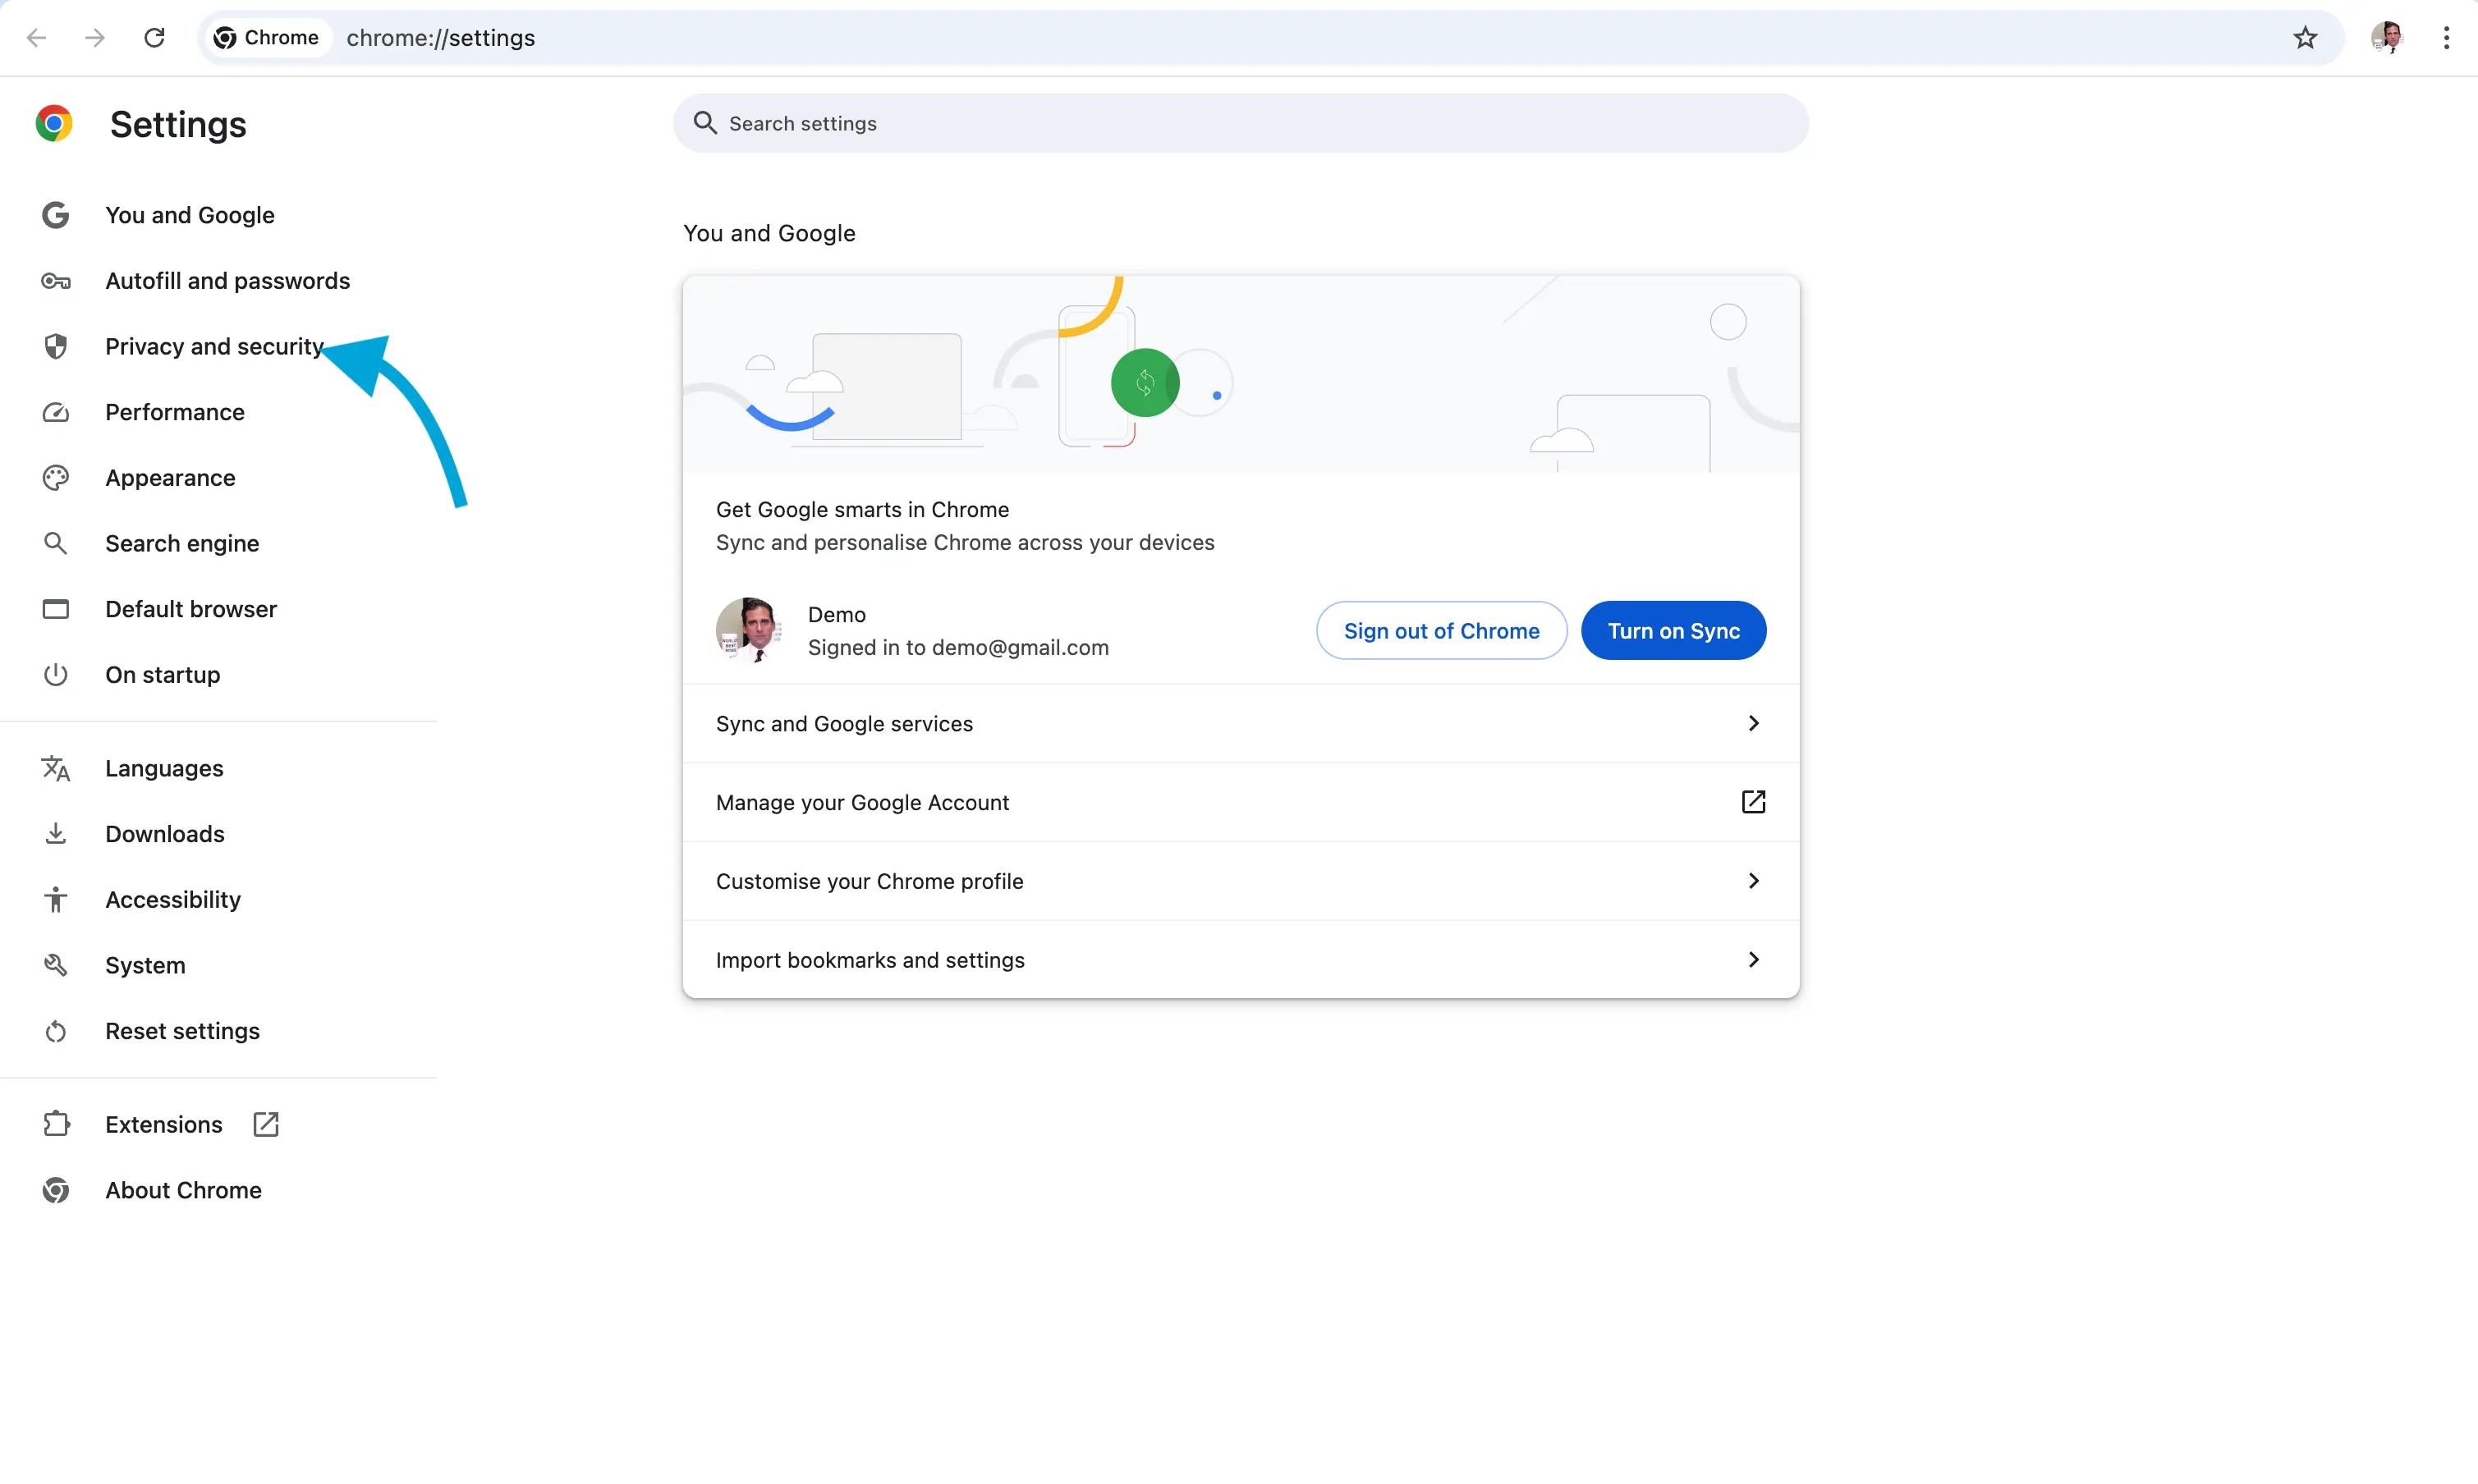Viewport: 2478px width, 1484px height.
Task: Click the wrench System icon
Action: pos(56,965)
